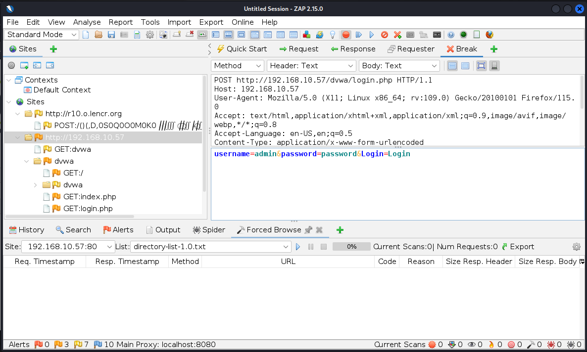The height and width of the screenshot is (352, 587).
Task: Click Add custom HTTP breakpoint icon
Action: 397,35
